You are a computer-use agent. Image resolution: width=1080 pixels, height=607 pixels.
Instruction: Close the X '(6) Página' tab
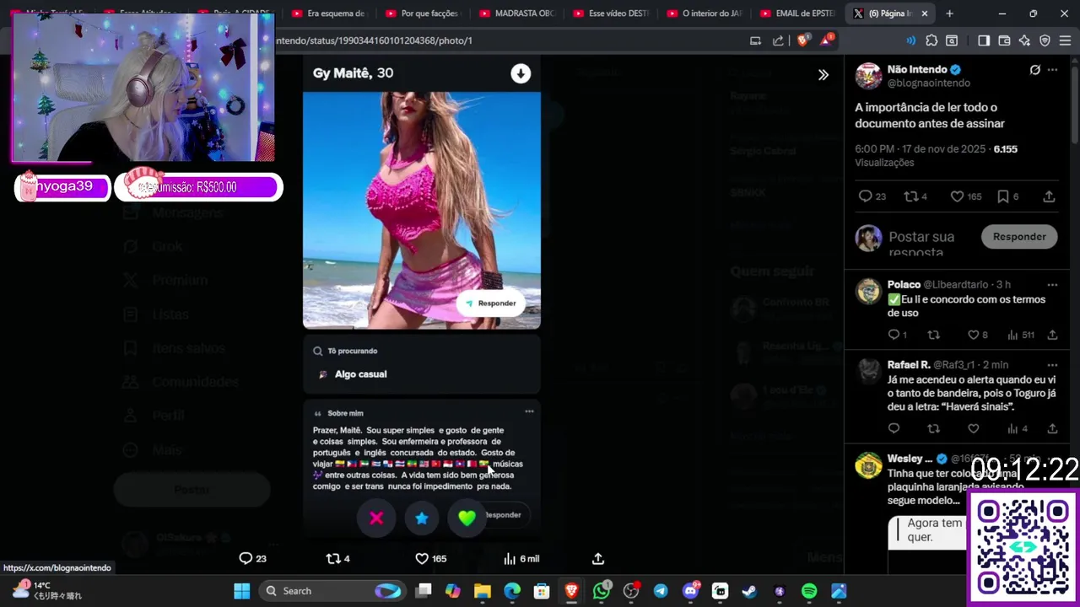pyautogui.click(x=925, y=13)
